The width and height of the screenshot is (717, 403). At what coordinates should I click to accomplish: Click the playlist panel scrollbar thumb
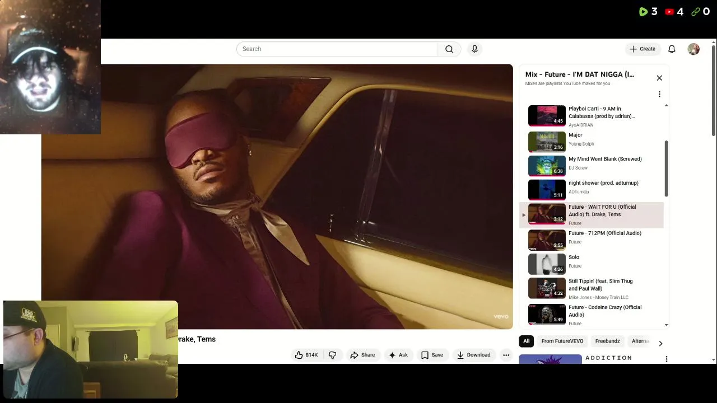tap(666, 168)
